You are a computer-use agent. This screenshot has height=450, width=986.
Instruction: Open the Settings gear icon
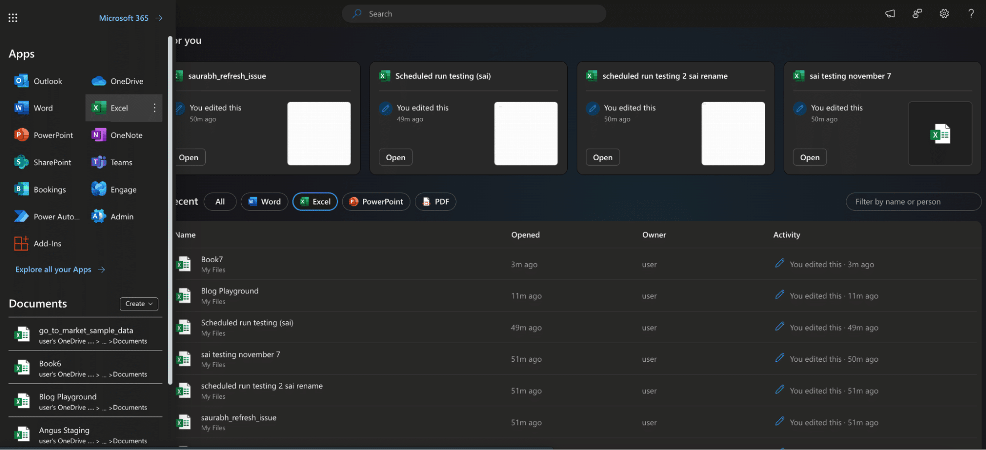[944, 14]
